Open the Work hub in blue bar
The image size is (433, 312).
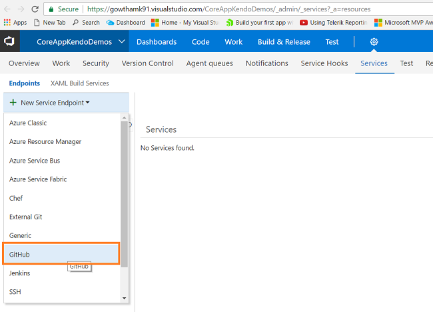tap(233, 42)
